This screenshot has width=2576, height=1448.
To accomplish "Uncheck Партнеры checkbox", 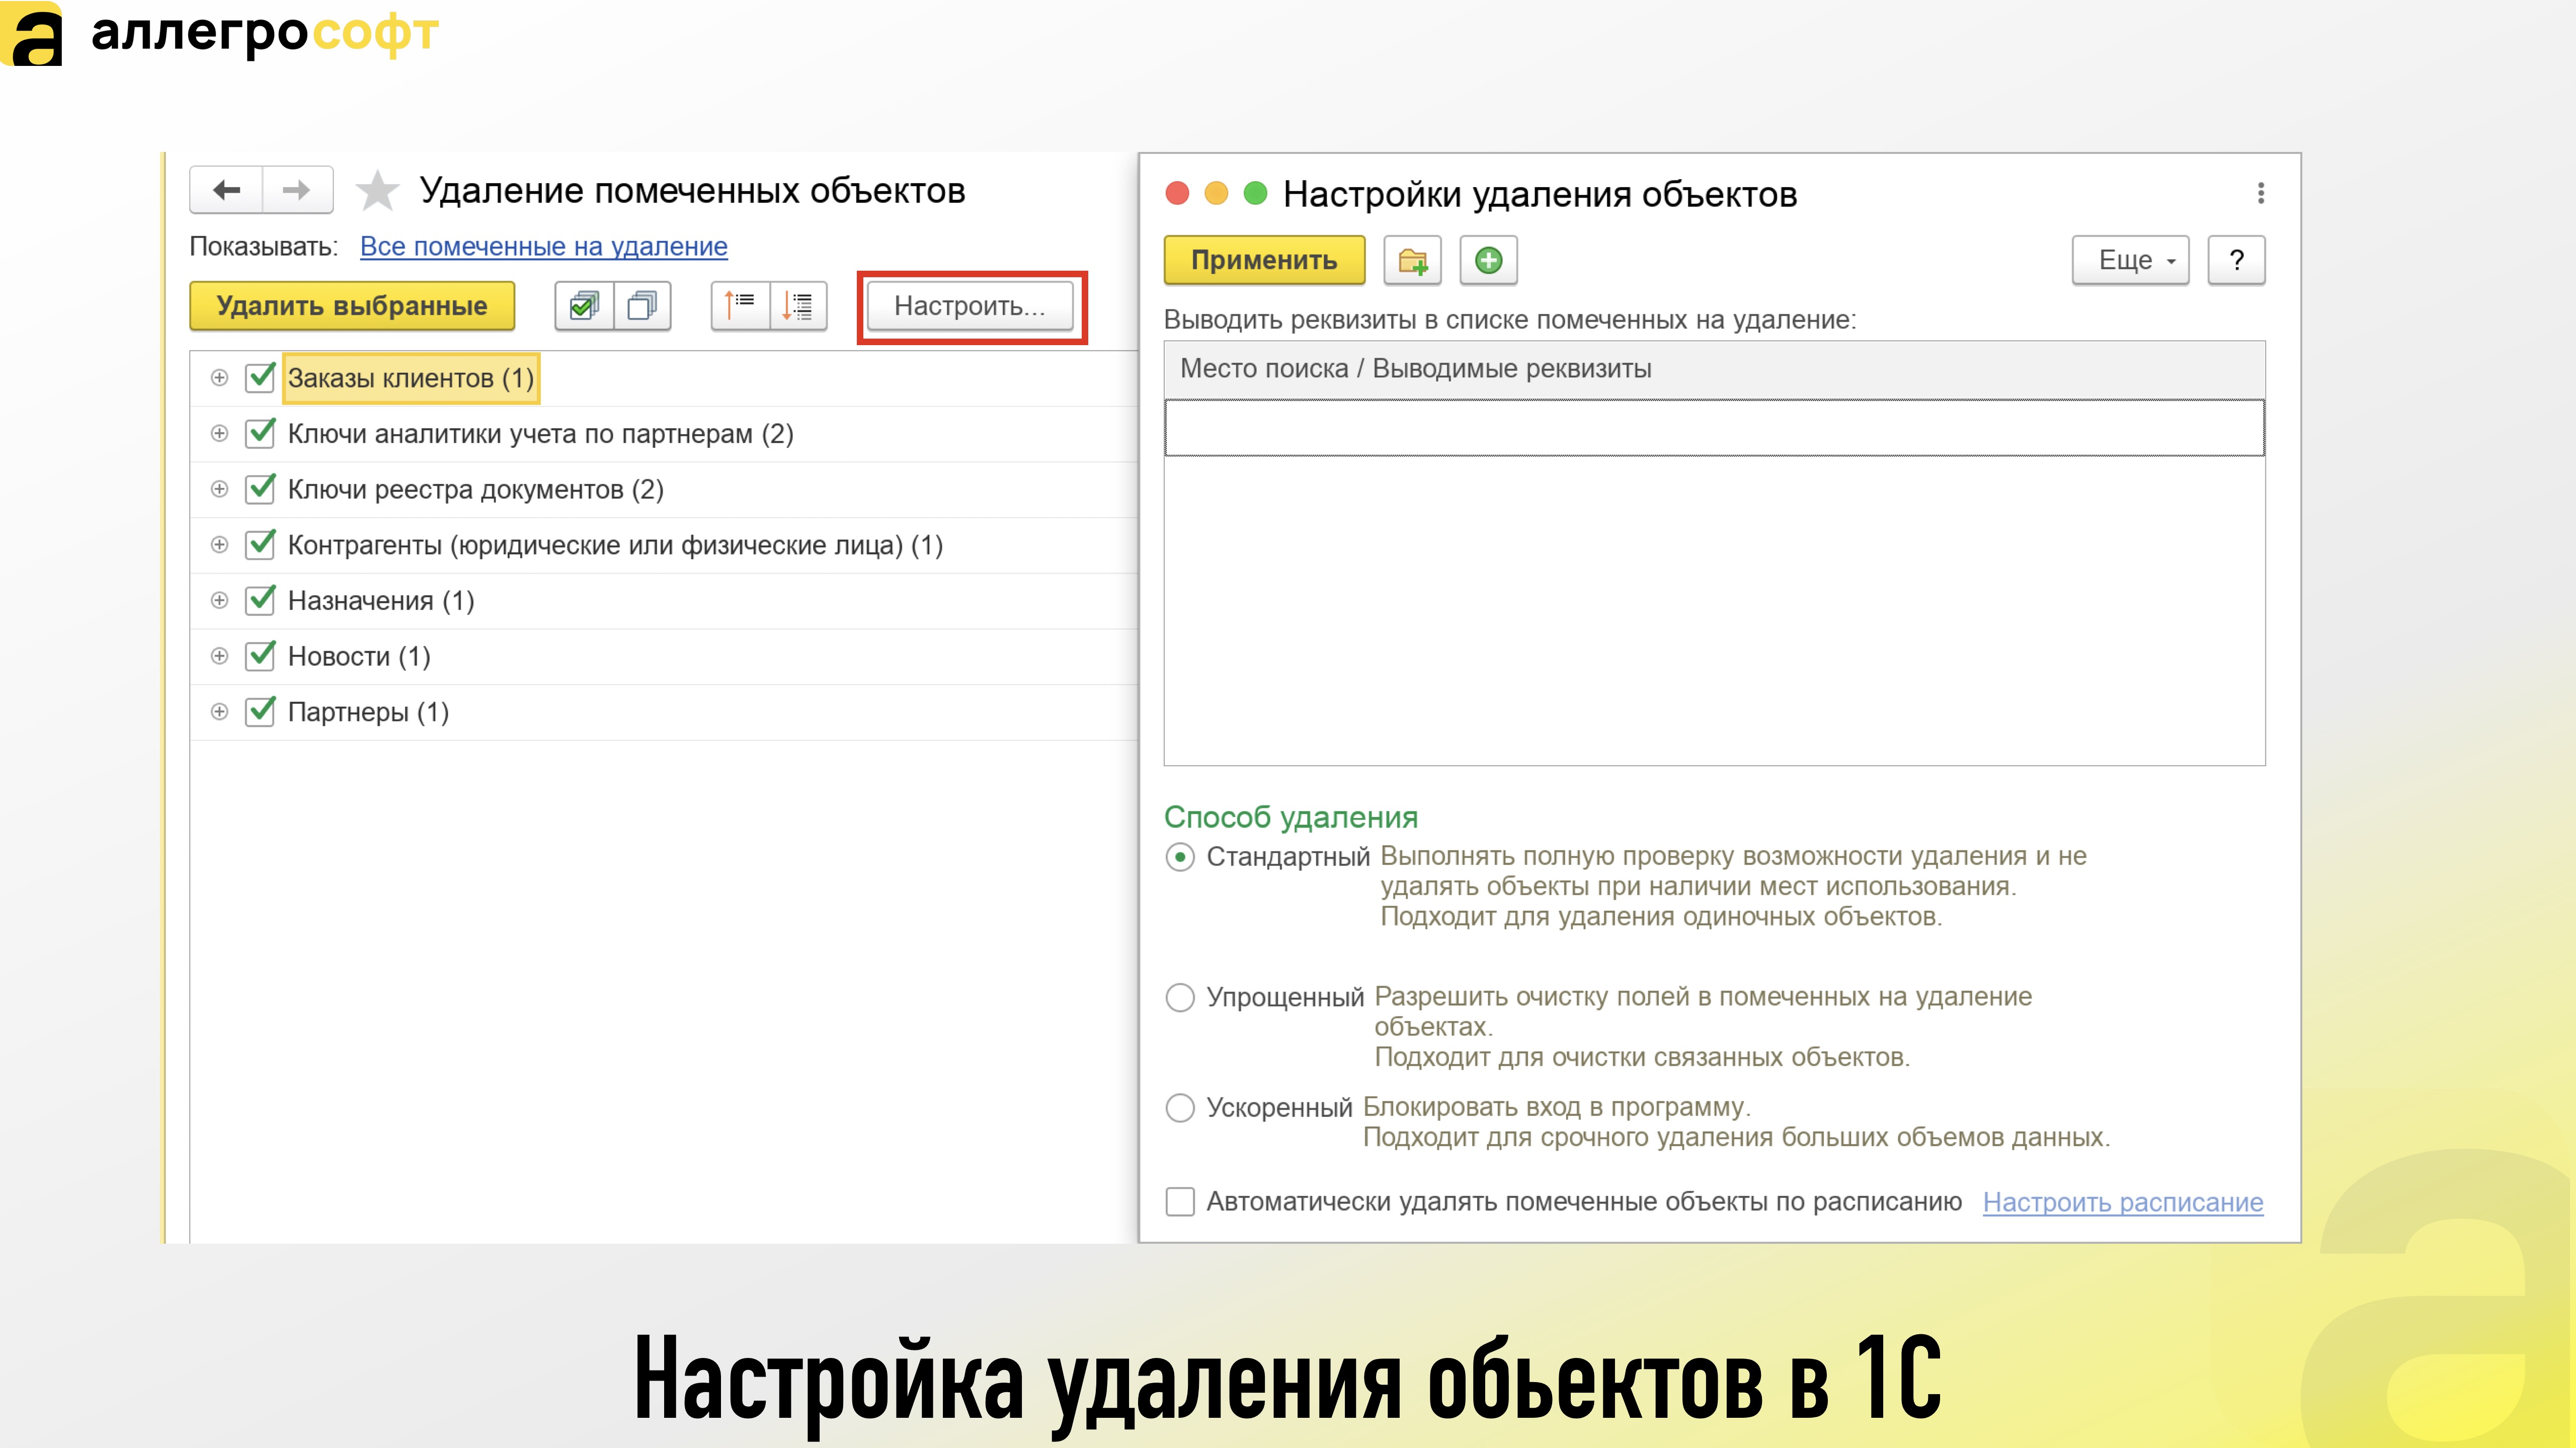I will [x=260, y=711].
